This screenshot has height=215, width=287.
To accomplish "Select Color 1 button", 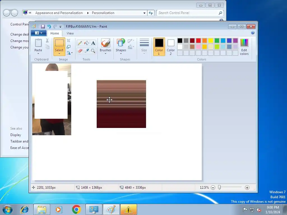I will [159, 47].
